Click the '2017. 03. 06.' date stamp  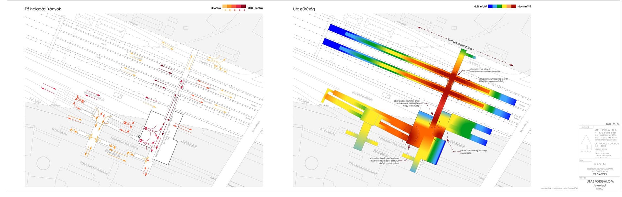pos(613,124)
